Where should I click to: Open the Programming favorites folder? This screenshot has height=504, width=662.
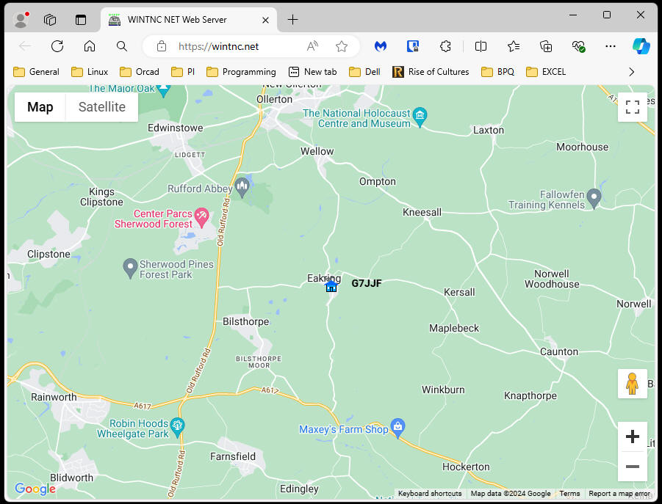click(x=241, y=72)
